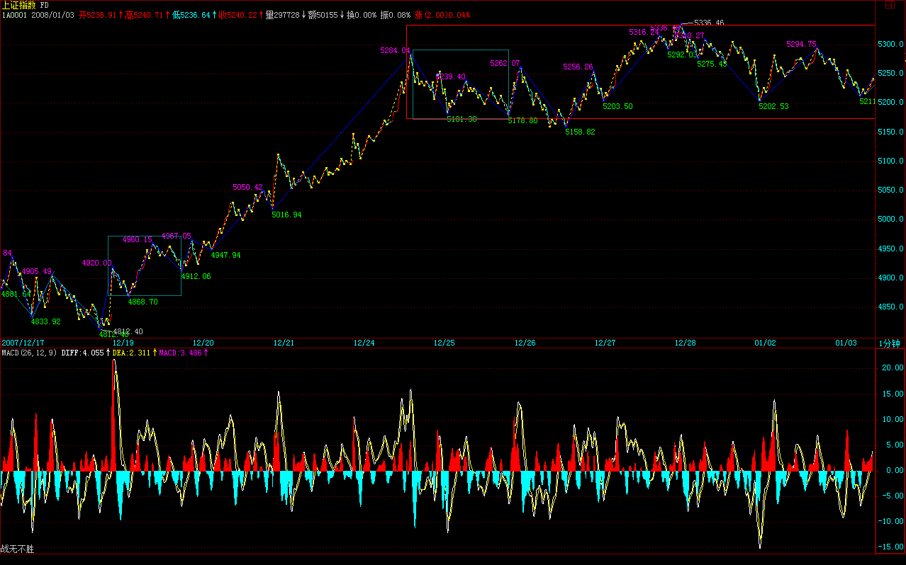906x565 pixels.
Task: Click the 5016.94 trough label
Action: (286, 215)
